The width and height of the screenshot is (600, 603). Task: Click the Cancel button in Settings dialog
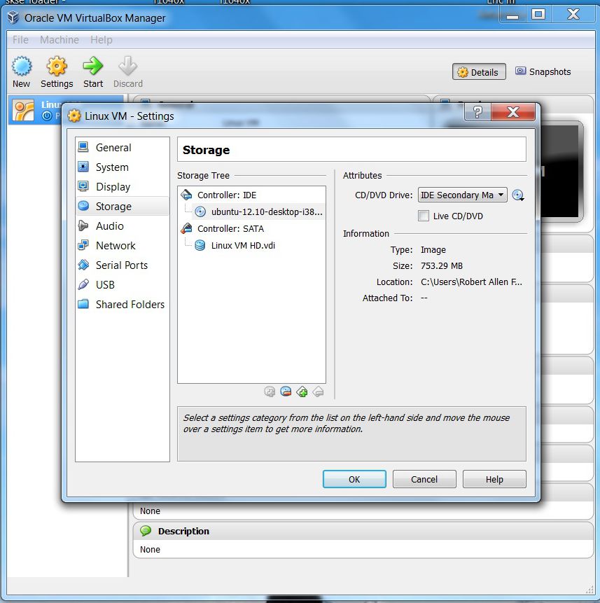[424, 479]
